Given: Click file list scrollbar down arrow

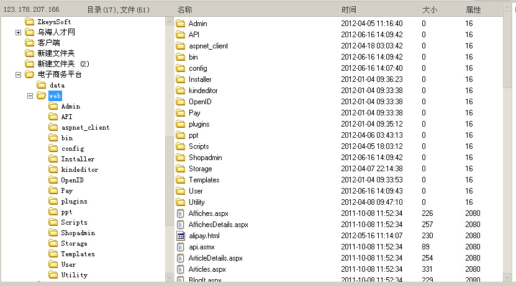Looking at the screenshot, I should pyautogui.click(x=507, y=277).
